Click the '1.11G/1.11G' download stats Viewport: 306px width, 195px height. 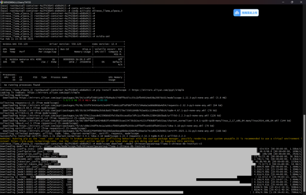[x=262, y=169]
